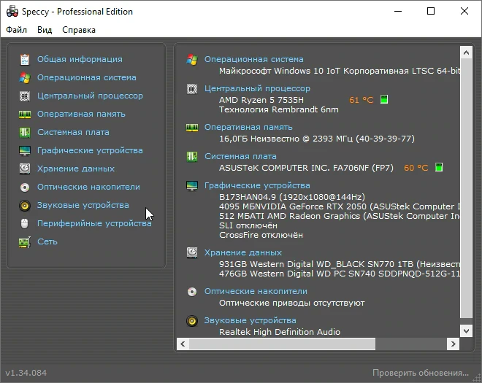The height and width of the screenshot is (383, 482).
Task: Click Windows flag icon in summary panel
Action: 192,59
